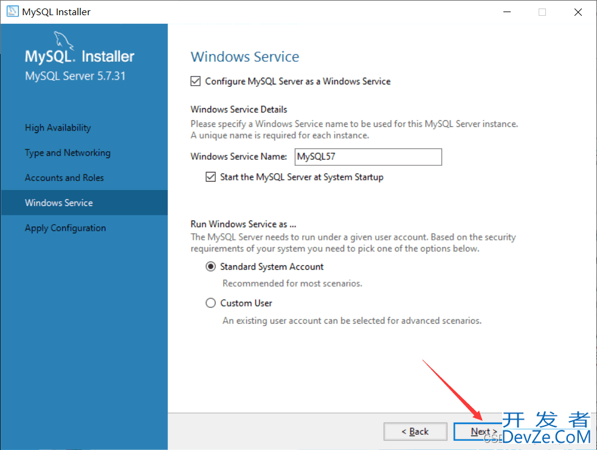Minimize the MySQL Installer window

[507, 12]
